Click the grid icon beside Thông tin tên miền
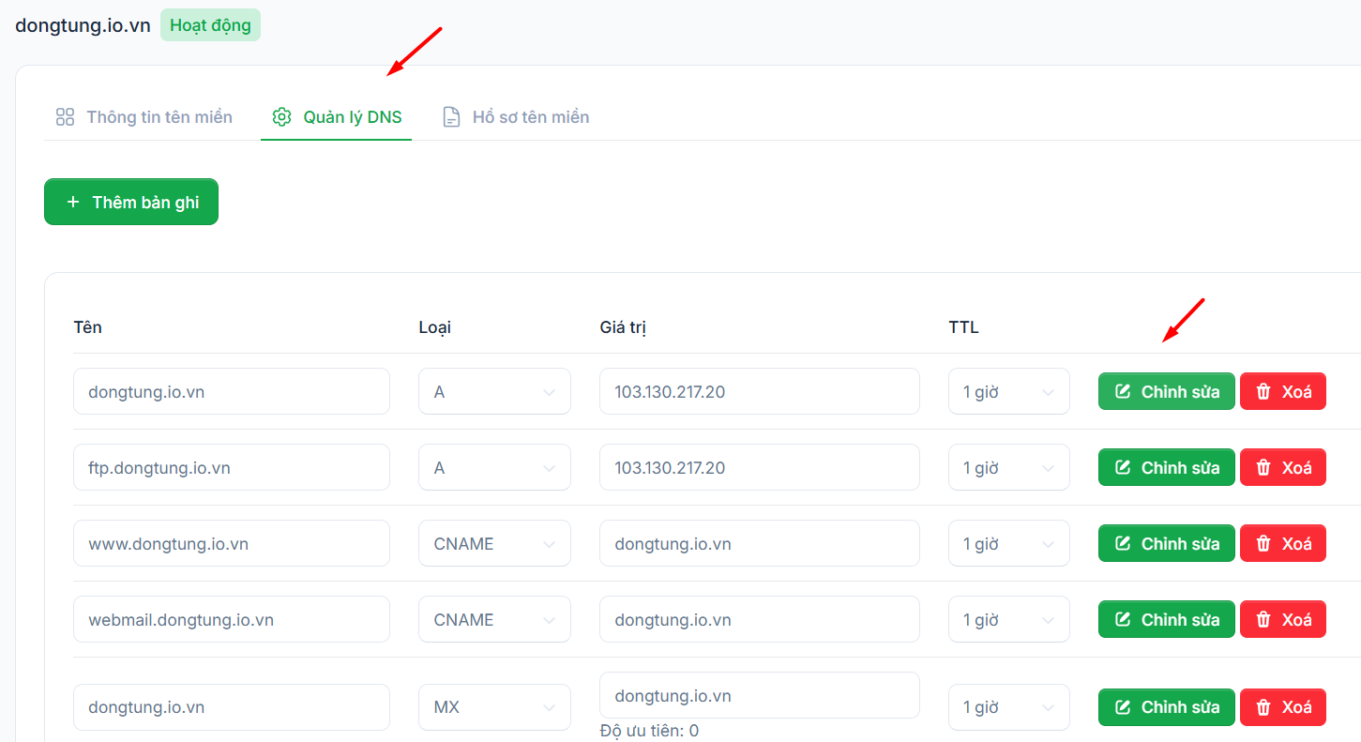The height and width of the screenshot is (742, 1361). [65, 117]
